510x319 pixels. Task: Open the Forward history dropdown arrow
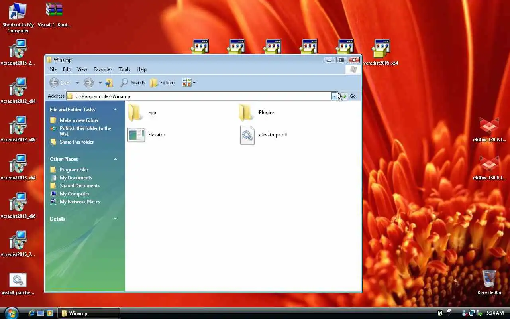tap(100, 83)
